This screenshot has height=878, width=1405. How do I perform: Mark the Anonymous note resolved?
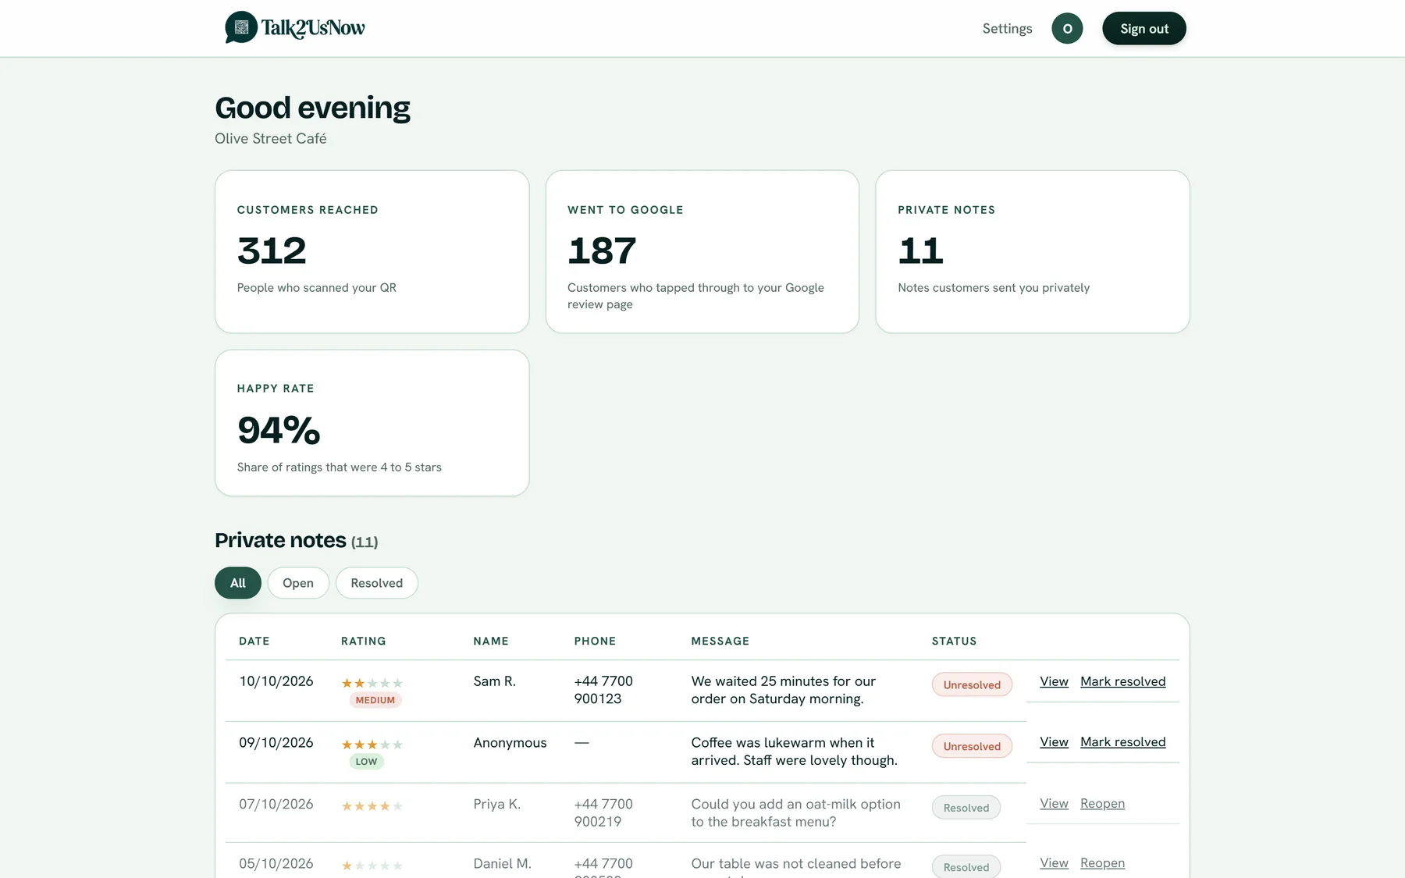pyautogui.click(x=1122, y=741)
